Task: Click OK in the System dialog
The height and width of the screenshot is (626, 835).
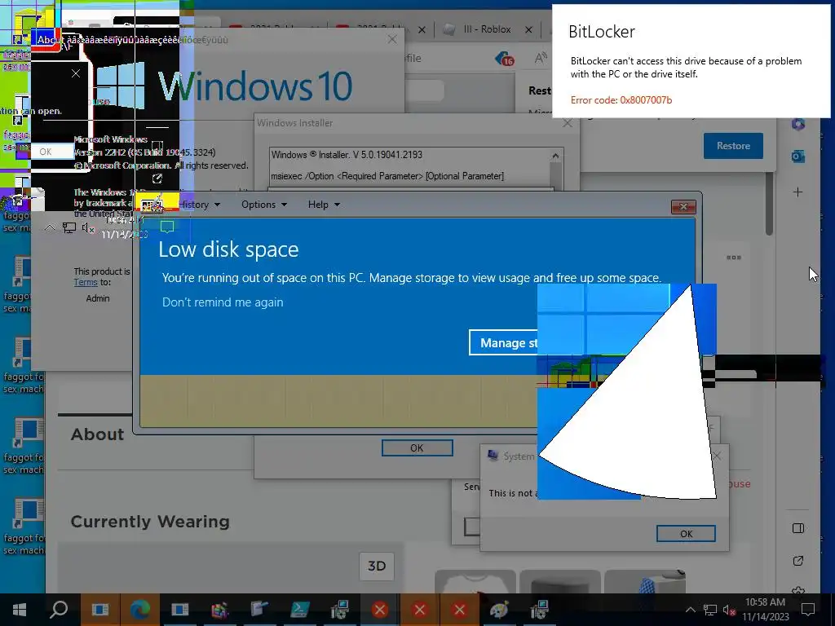Action: 686,533
